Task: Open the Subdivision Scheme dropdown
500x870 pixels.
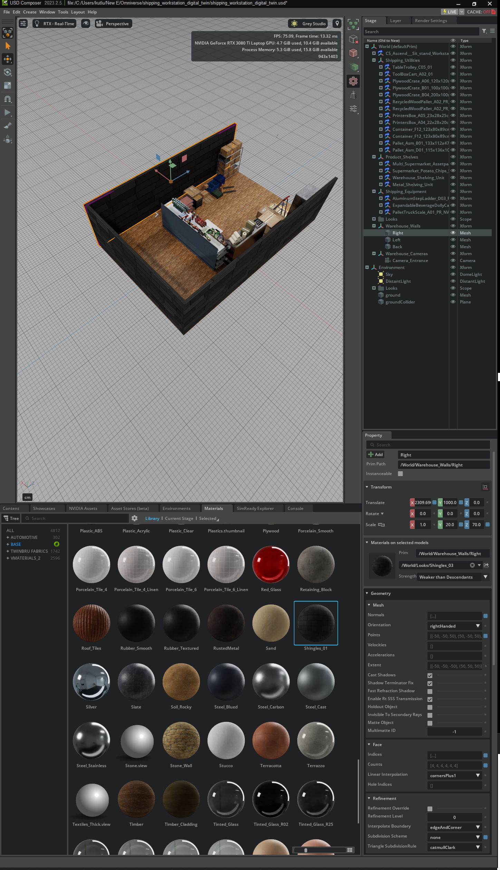Action: 454,837
